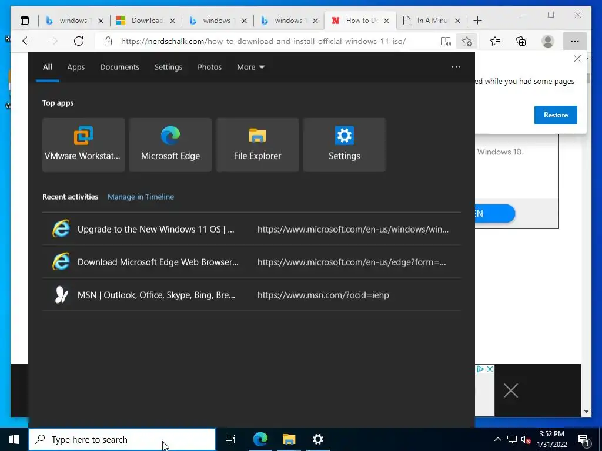Close the ad with the X icon
This screenshot has width=602, height=451.
[490, 369]
